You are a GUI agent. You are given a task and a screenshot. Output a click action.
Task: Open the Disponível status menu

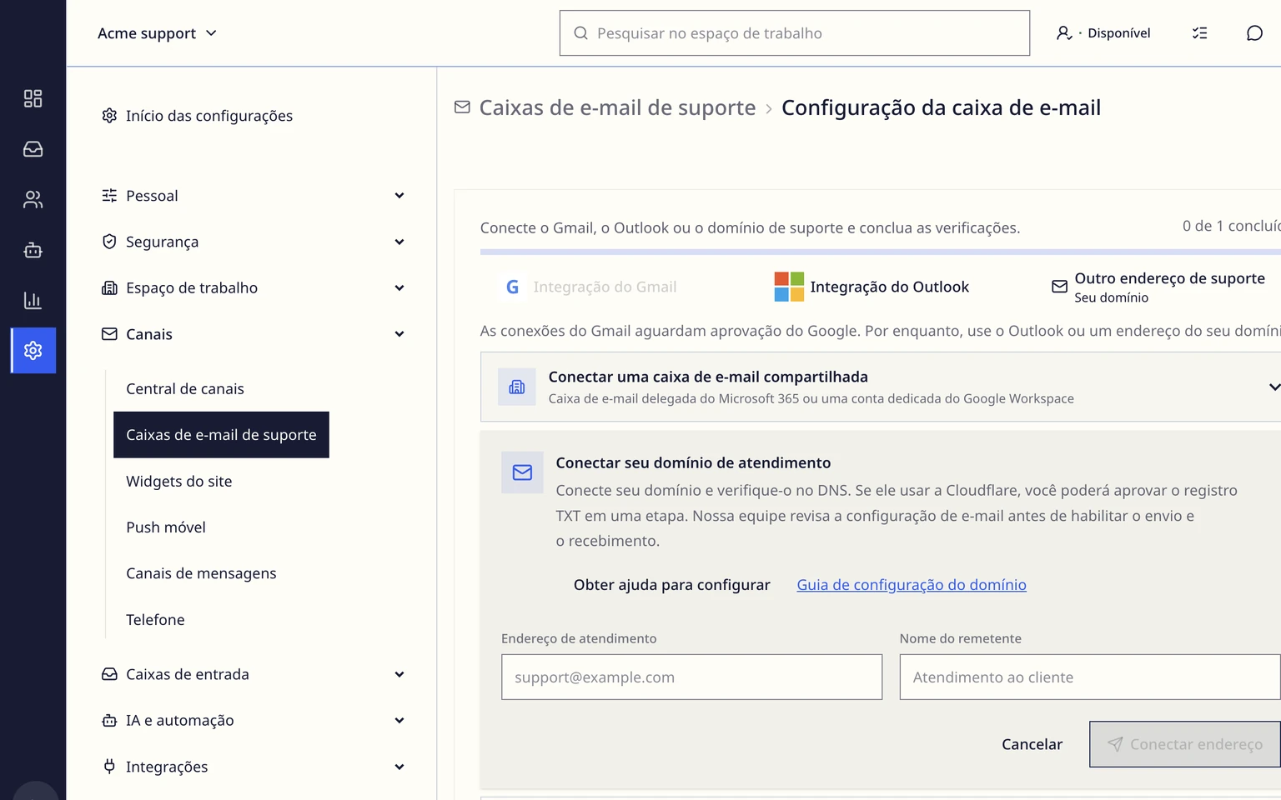coord(1103,33)
